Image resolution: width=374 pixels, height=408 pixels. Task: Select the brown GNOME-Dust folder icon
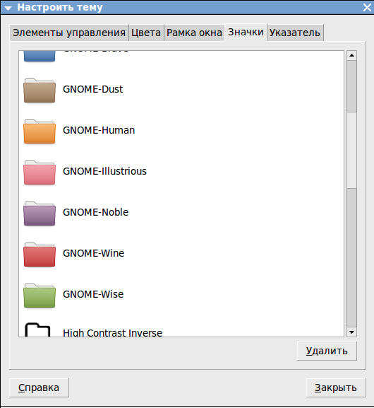click(x=40, y=91)
